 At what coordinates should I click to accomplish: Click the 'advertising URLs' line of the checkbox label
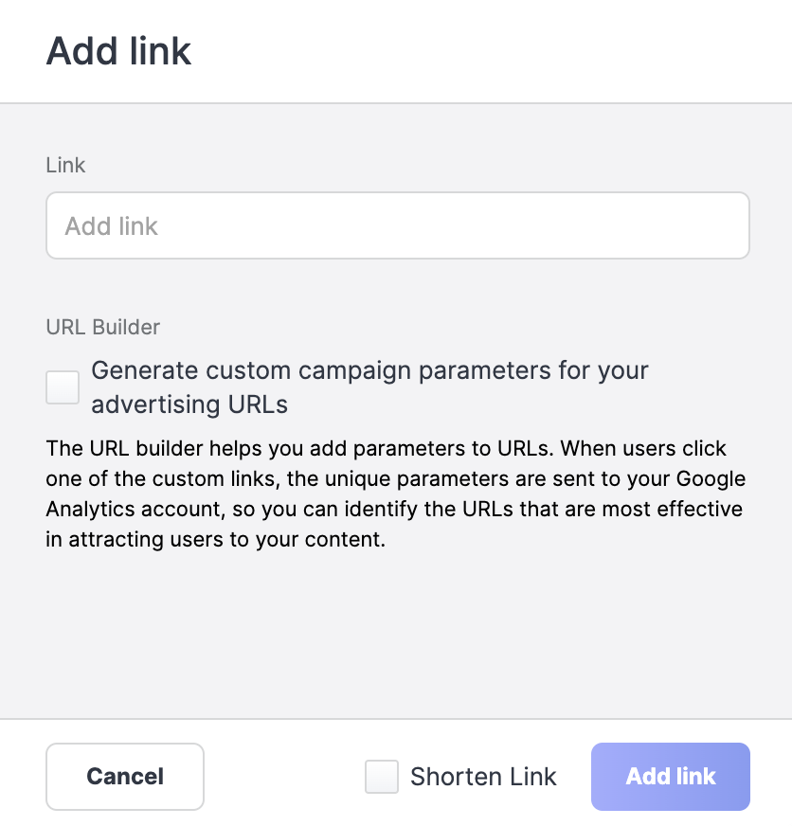[189, 404]
